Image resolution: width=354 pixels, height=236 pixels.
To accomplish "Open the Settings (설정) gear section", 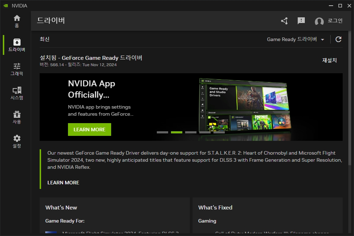I will coord(17,142).
